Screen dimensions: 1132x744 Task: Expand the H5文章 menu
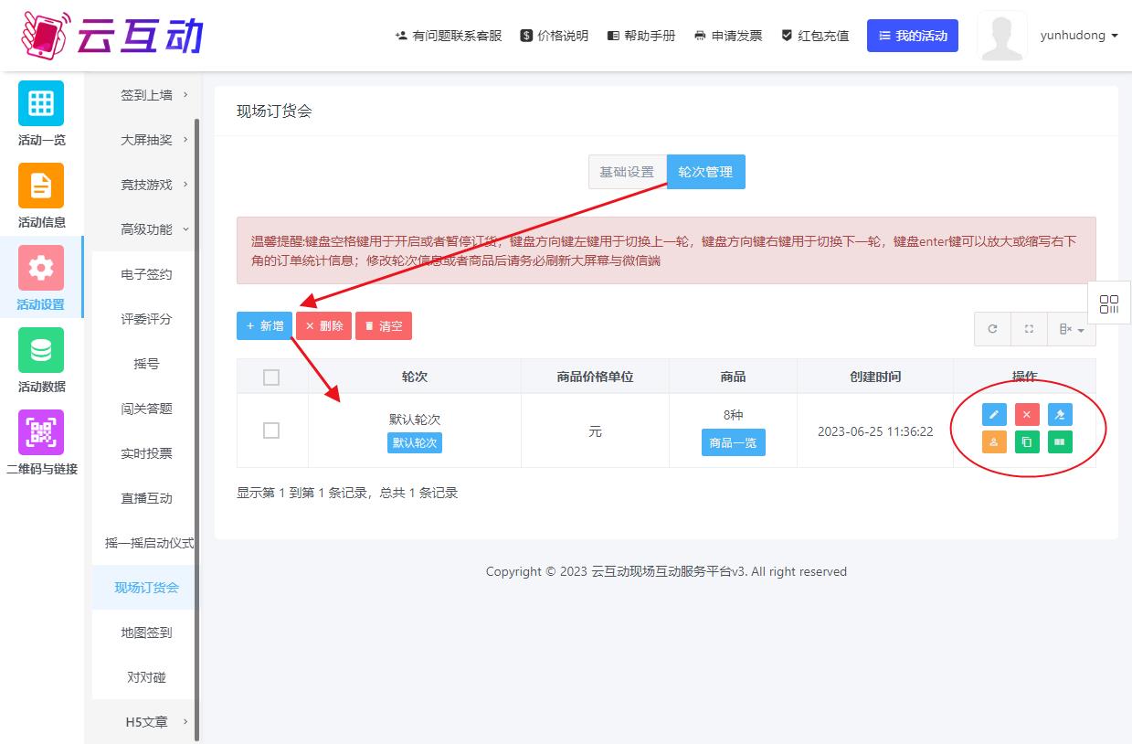coord(146,722)
